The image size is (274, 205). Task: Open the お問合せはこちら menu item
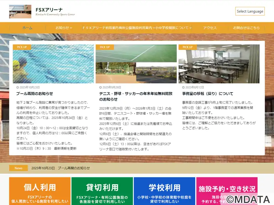(x=246, y=28)
